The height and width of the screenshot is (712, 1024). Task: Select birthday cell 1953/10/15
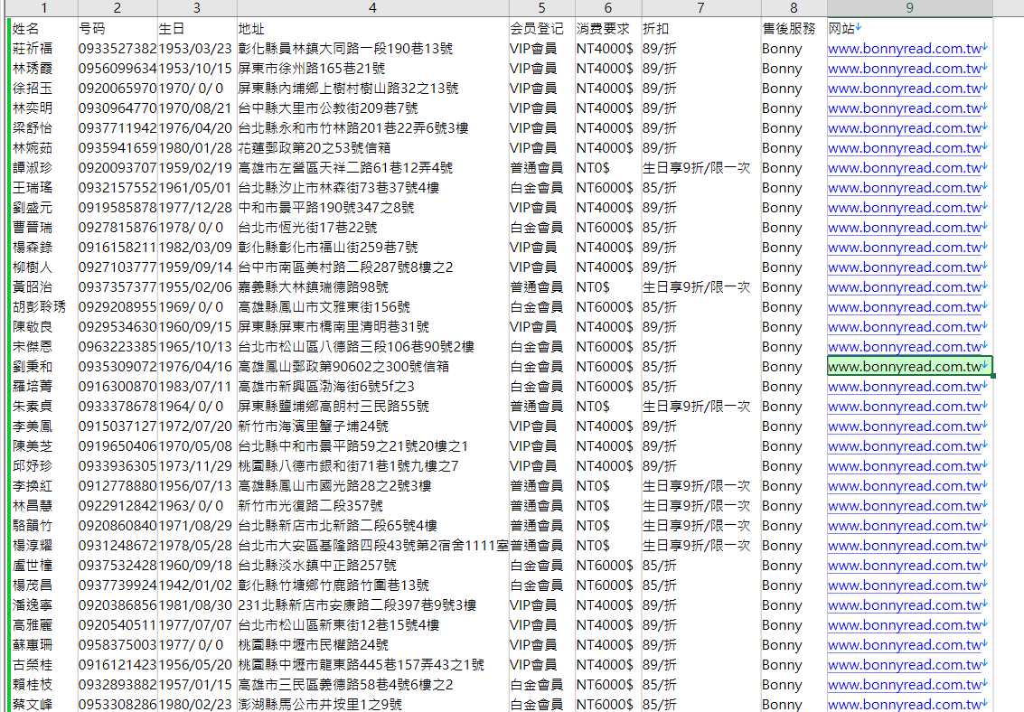[x=197, y=69]
